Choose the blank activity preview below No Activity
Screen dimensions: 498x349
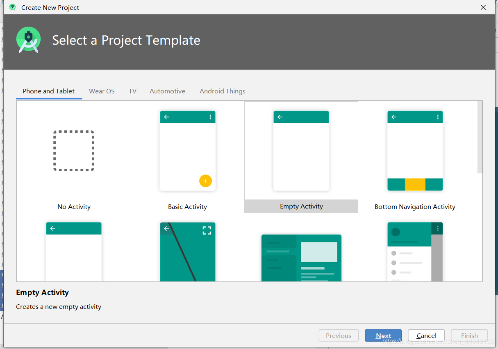click(74, 252)
